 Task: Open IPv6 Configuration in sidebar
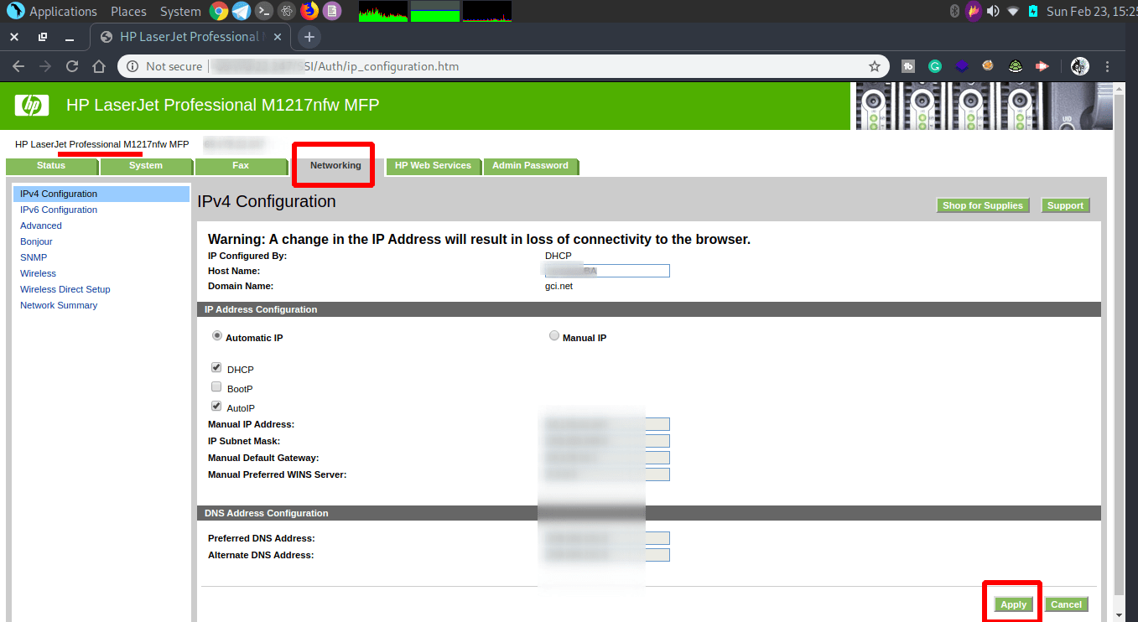(59, 210)
